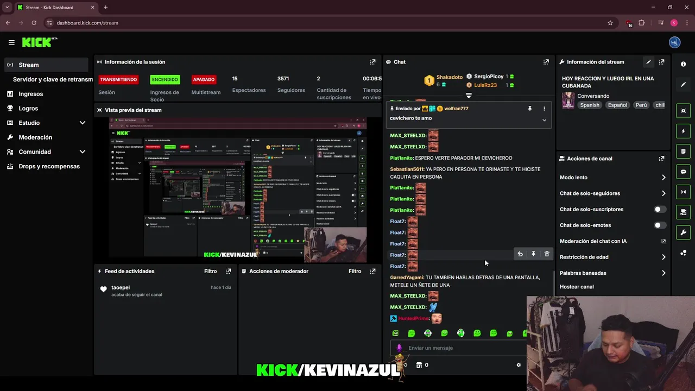Edit stream info with the pencil in panel header
The width and height of the screenshot is (695, 391).
[648, 62]
